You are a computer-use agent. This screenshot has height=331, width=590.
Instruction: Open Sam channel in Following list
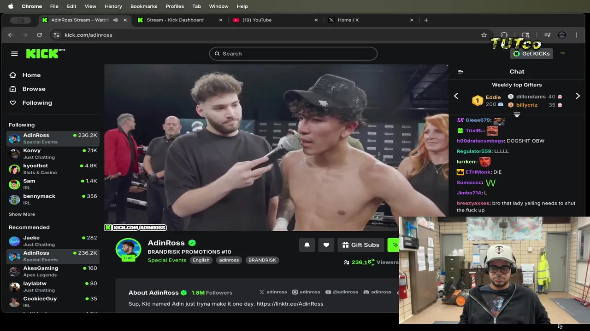click(53, 184)
